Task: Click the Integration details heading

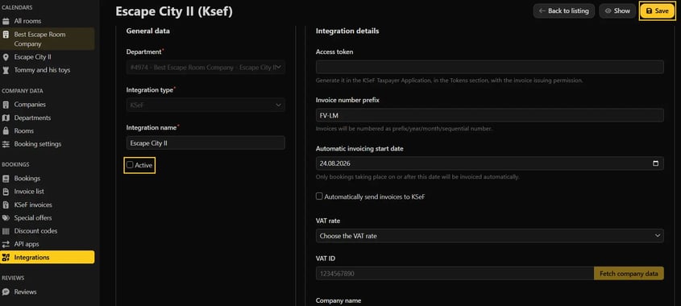Action: 347,31
